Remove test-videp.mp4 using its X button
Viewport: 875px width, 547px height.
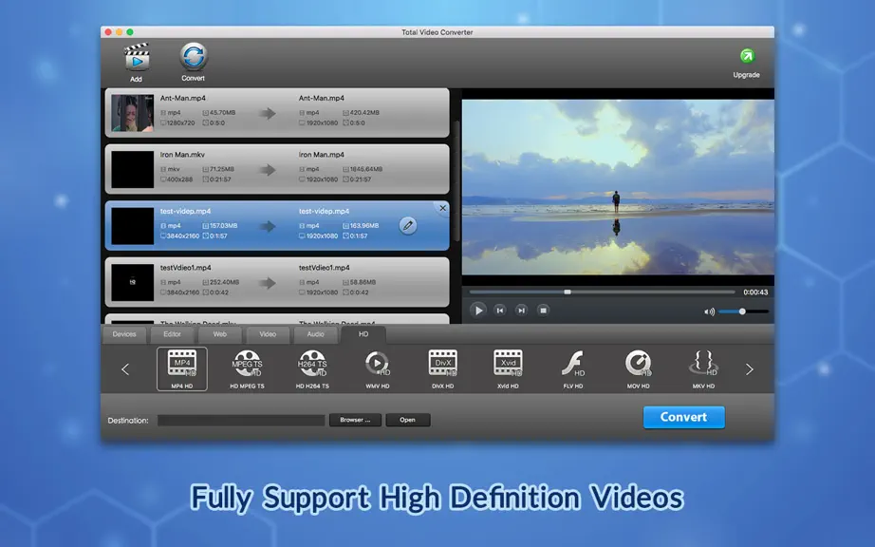click(x=442, y=208)
